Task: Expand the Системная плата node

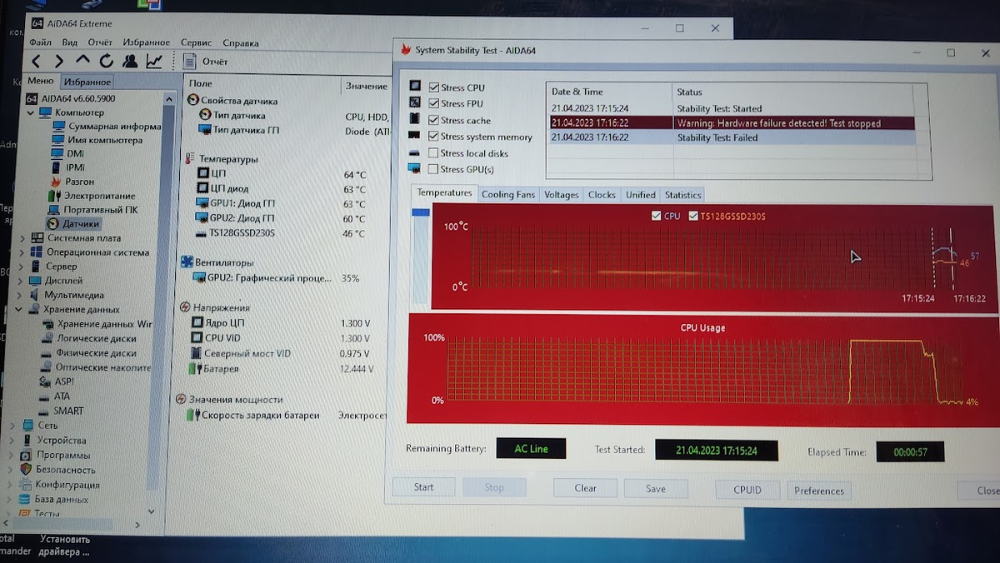Action: click(x=22, y=238)
